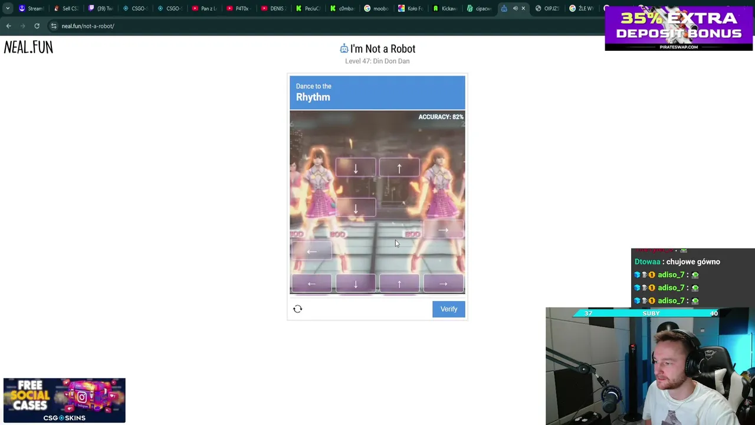755x425 pixels.
Task: Switch to the (39) Tw tab
Action: tap(100, 8)
